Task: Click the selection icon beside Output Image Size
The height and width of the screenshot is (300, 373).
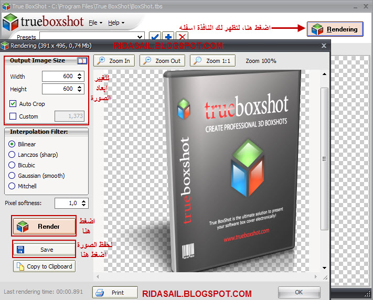Action: pyautogui.click(x=82, y=61)
